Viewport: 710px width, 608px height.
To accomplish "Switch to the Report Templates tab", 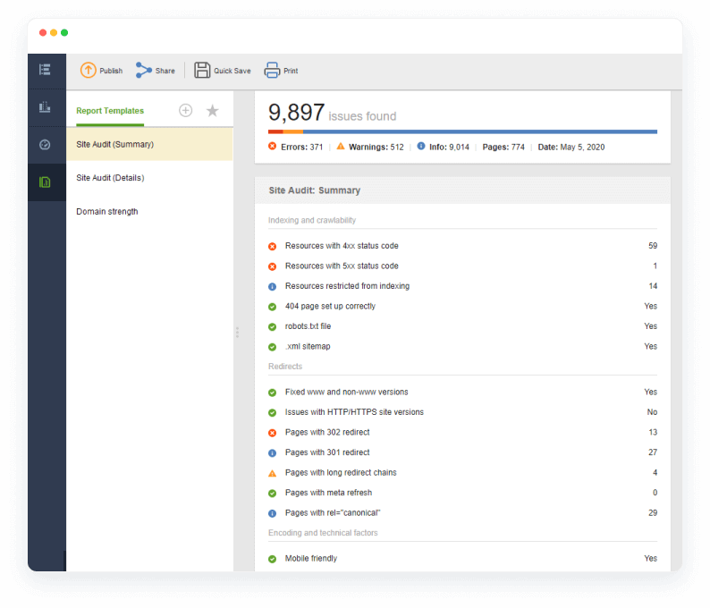I will pos(110,111).
